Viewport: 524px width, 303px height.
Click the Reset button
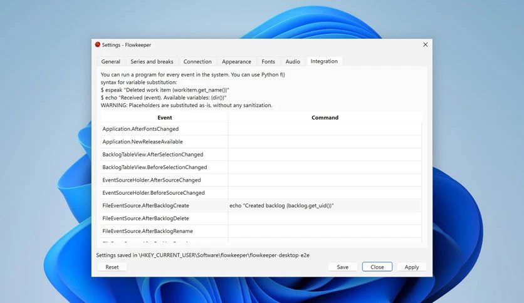point(112,267)
